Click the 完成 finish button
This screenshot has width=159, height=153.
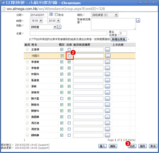(x=132, y=146)
